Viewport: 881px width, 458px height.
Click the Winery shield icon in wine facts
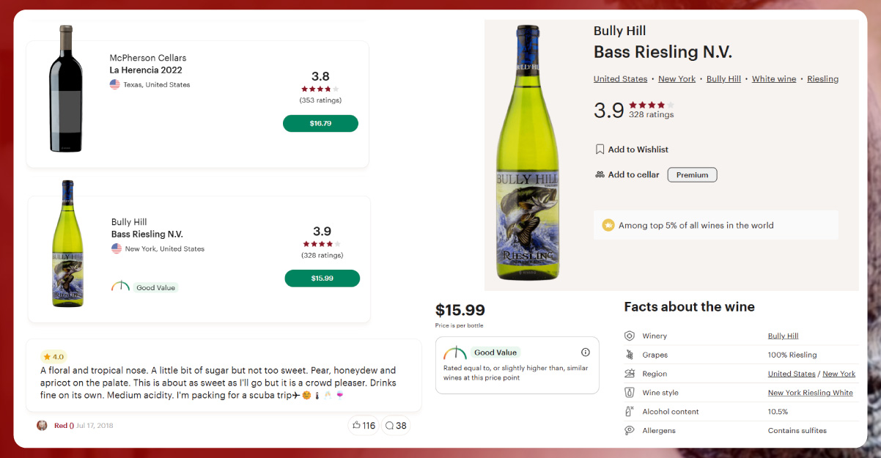pos(630,335)
